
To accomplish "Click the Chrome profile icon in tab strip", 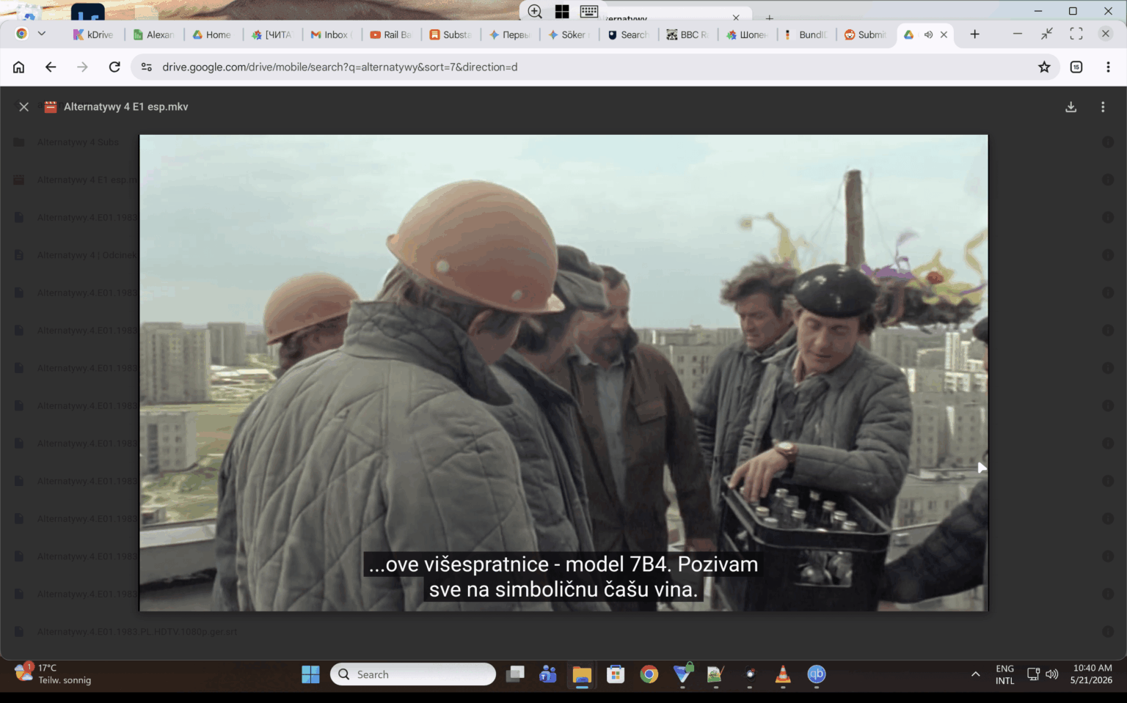I will click(x=21, y=34).
